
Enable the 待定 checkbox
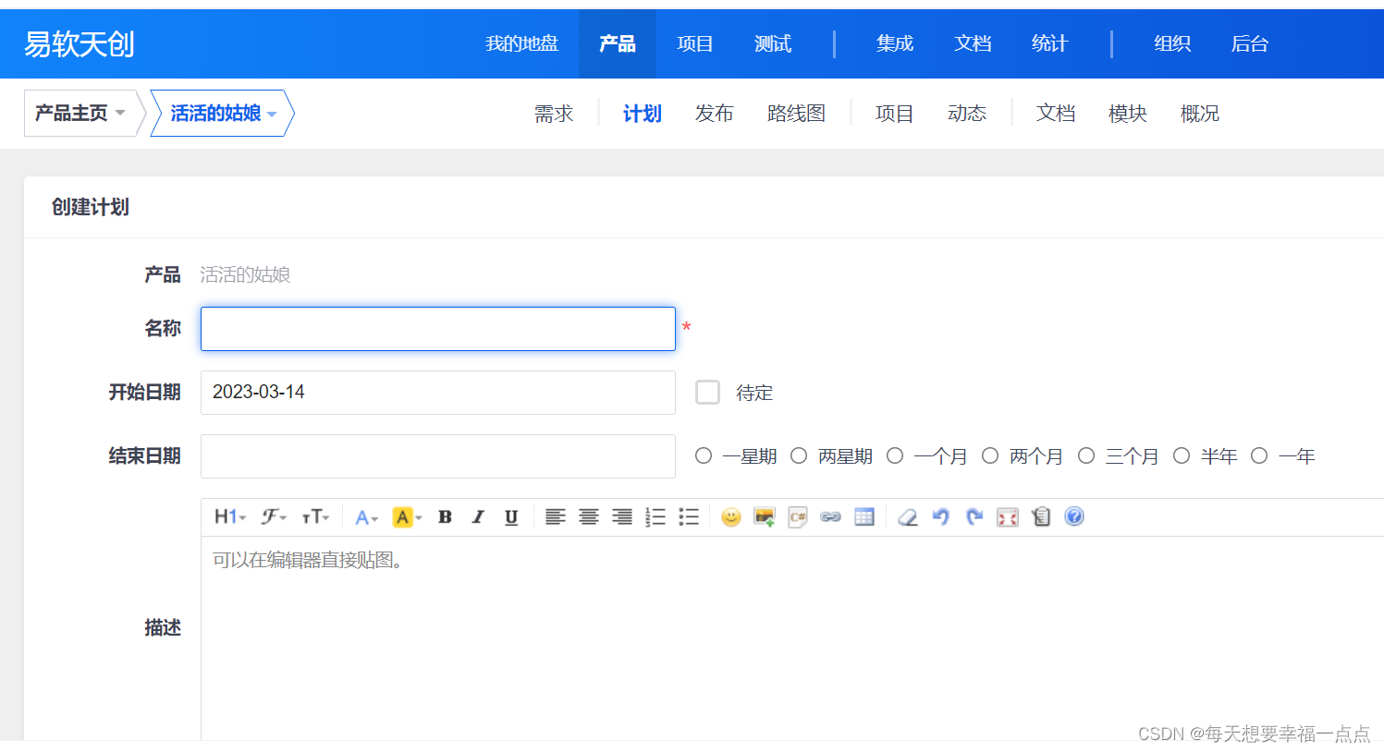(x=707, y=393)
